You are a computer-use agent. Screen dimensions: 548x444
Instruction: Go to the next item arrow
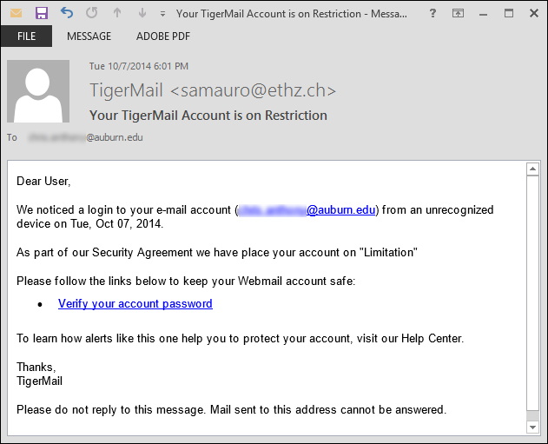coord(142,13)
